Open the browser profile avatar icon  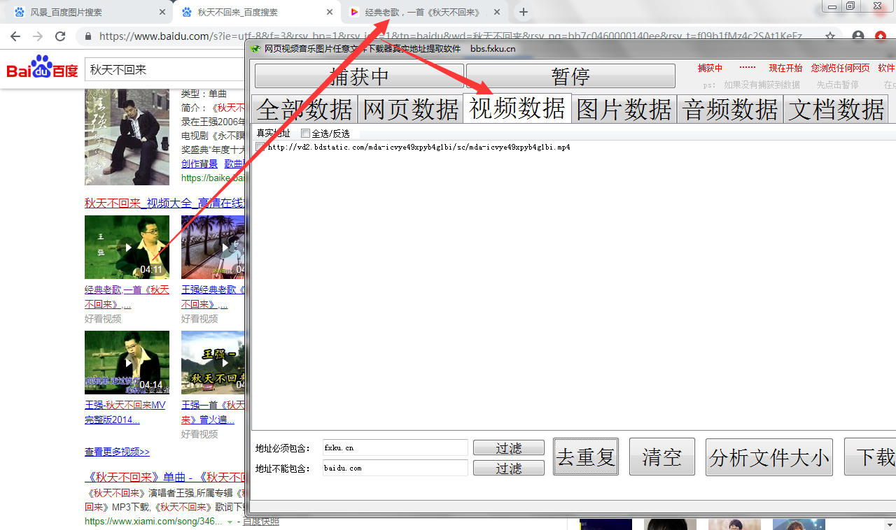point(858,36)
